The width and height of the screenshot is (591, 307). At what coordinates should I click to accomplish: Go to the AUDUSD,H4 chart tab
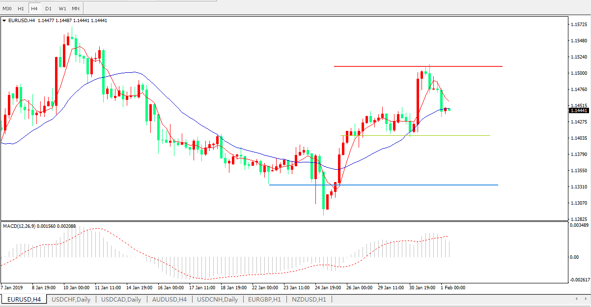169,299
